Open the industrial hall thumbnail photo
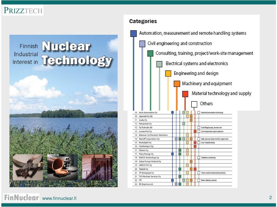277x207 pixels. pyautogui.click(x=97, y=167)
